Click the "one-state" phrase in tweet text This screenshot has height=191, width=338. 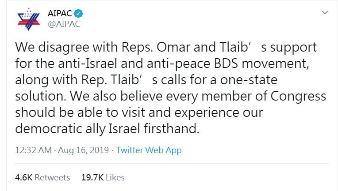249,80
